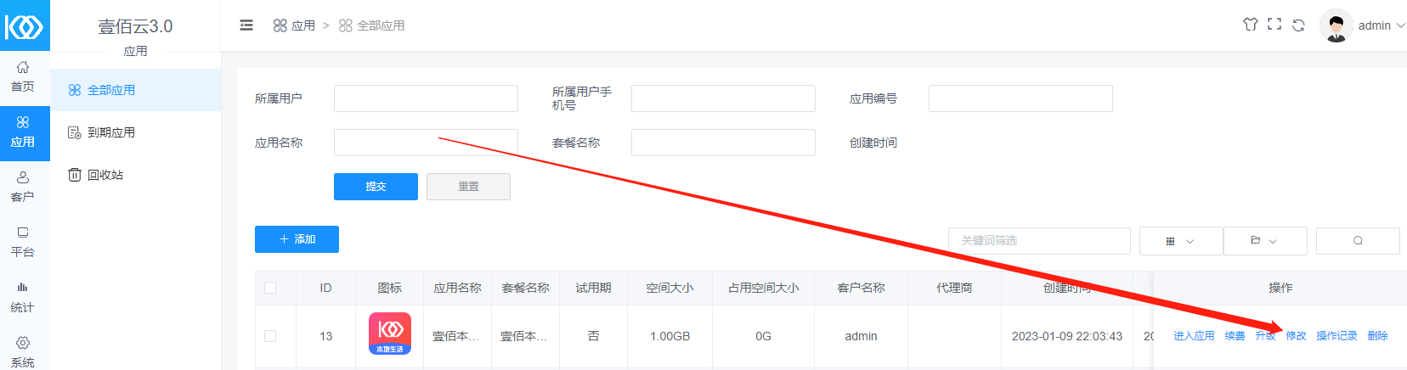Image resolution: width=1407 pixels, height=370 pixels.
Task: Open 回收站 recycle bin in the submenu
Action: click(x=136, y=175)
